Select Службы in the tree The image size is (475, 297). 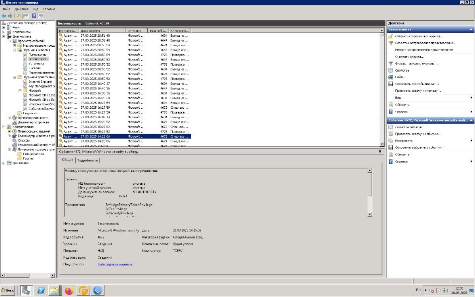(23, 140)
